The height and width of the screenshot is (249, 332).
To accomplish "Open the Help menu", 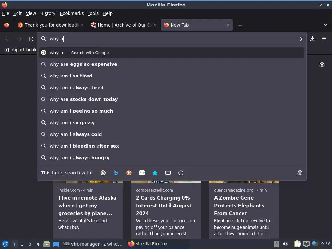I will (x=108, y=13).
